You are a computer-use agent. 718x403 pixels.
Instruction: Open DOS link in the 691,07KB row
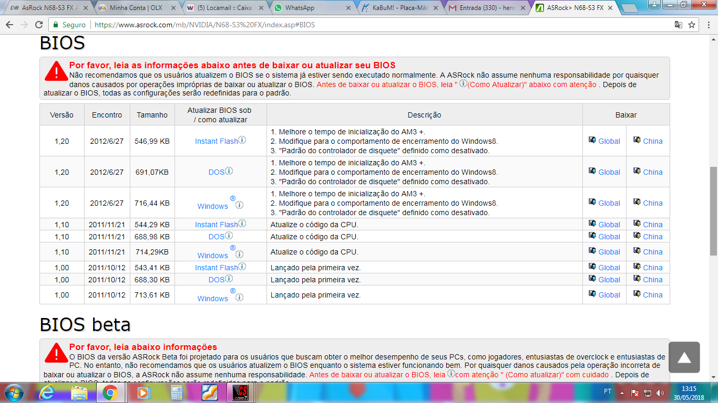coord(217,172)
